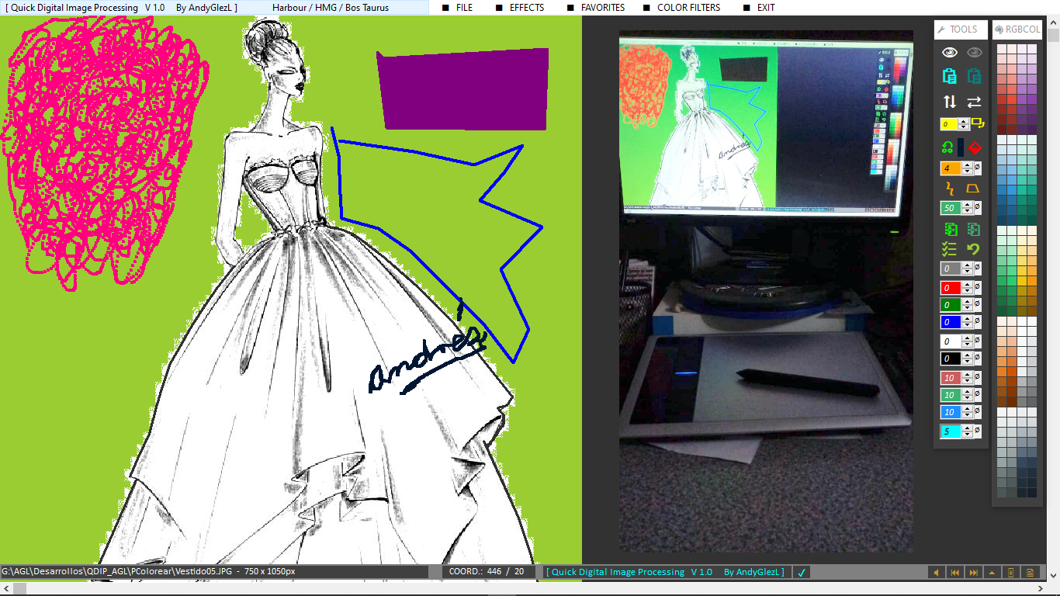Click the dimmed gray eye icon
Screen dimensions: 1060x596
[x=974, y=52]
